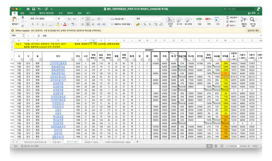The height and width of the screenshot is (161, 272).
Task: Click the Comma Style icon
Action: pos(150,24)
